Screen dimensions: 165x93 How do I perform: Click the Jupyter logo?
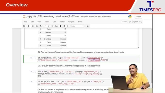tap(30, 17)
